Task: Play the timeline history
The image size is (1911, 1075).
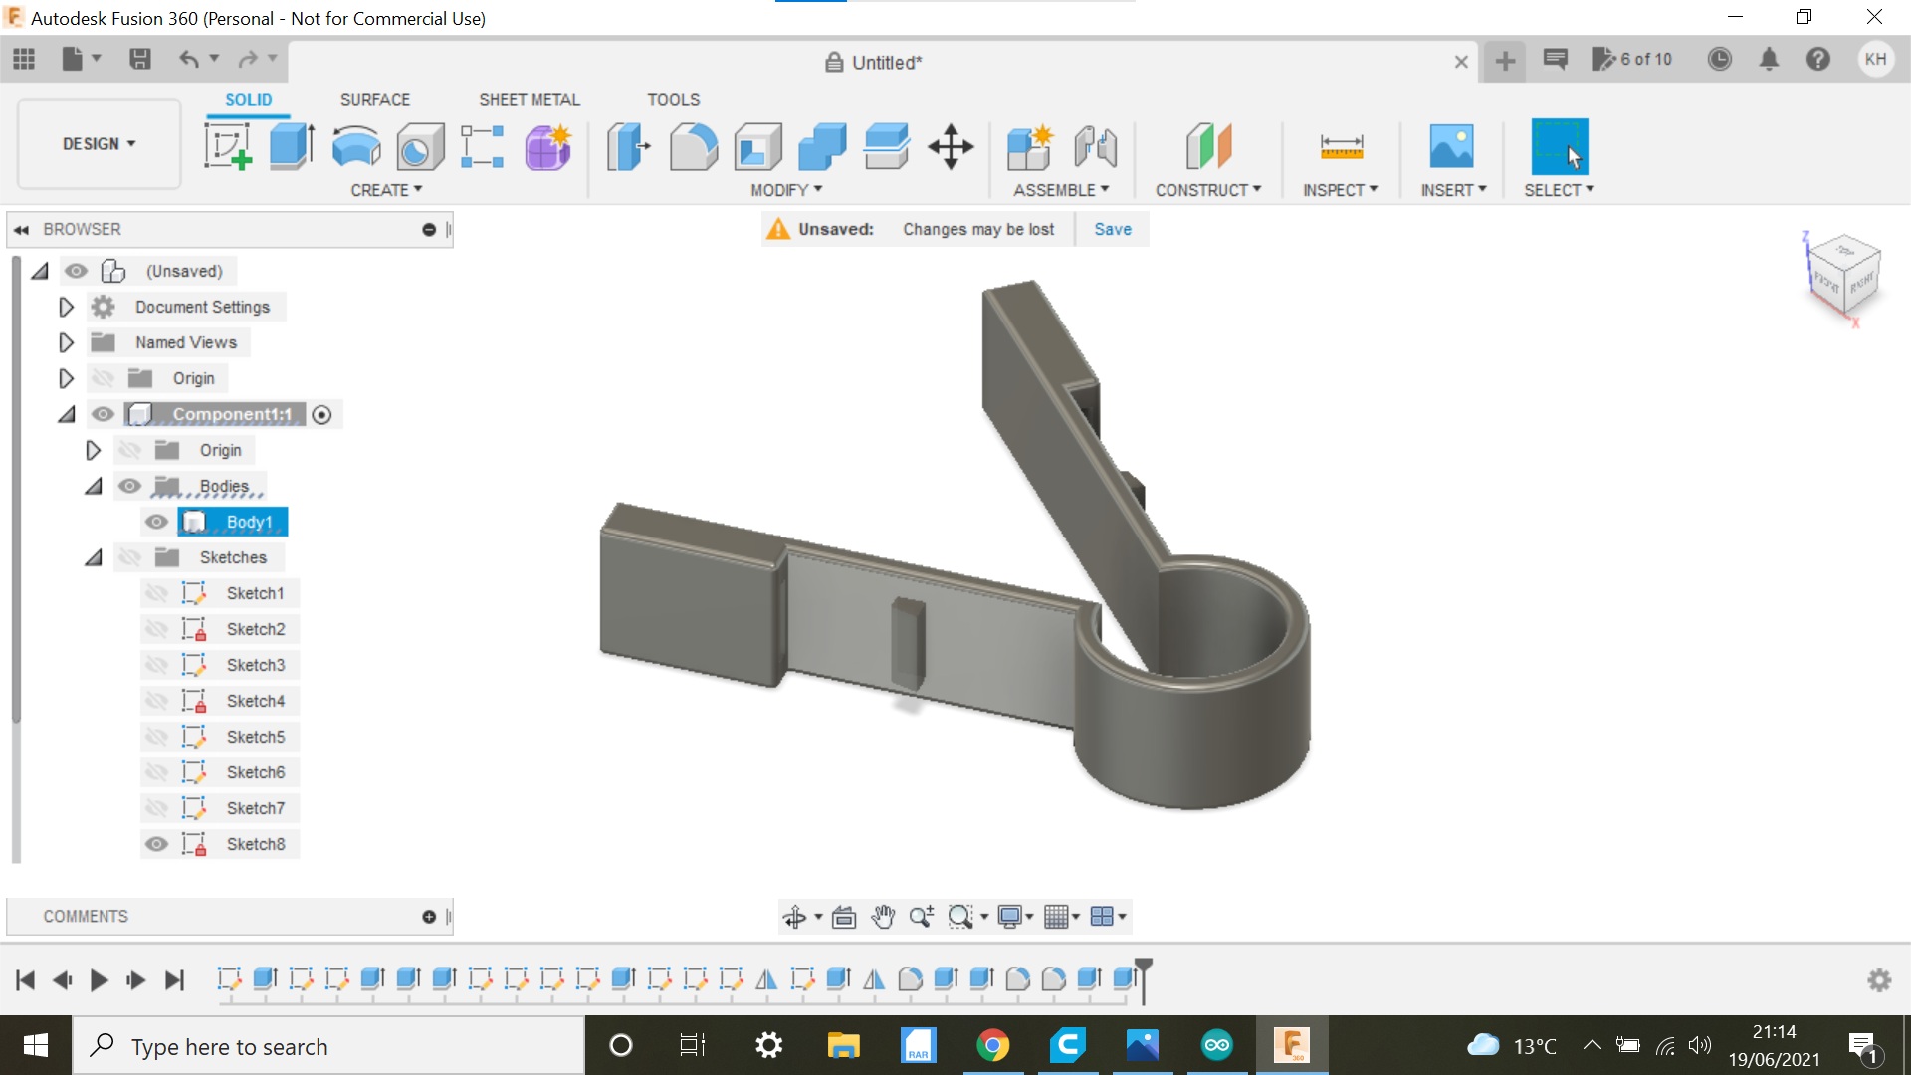Action: click(100, 980)
